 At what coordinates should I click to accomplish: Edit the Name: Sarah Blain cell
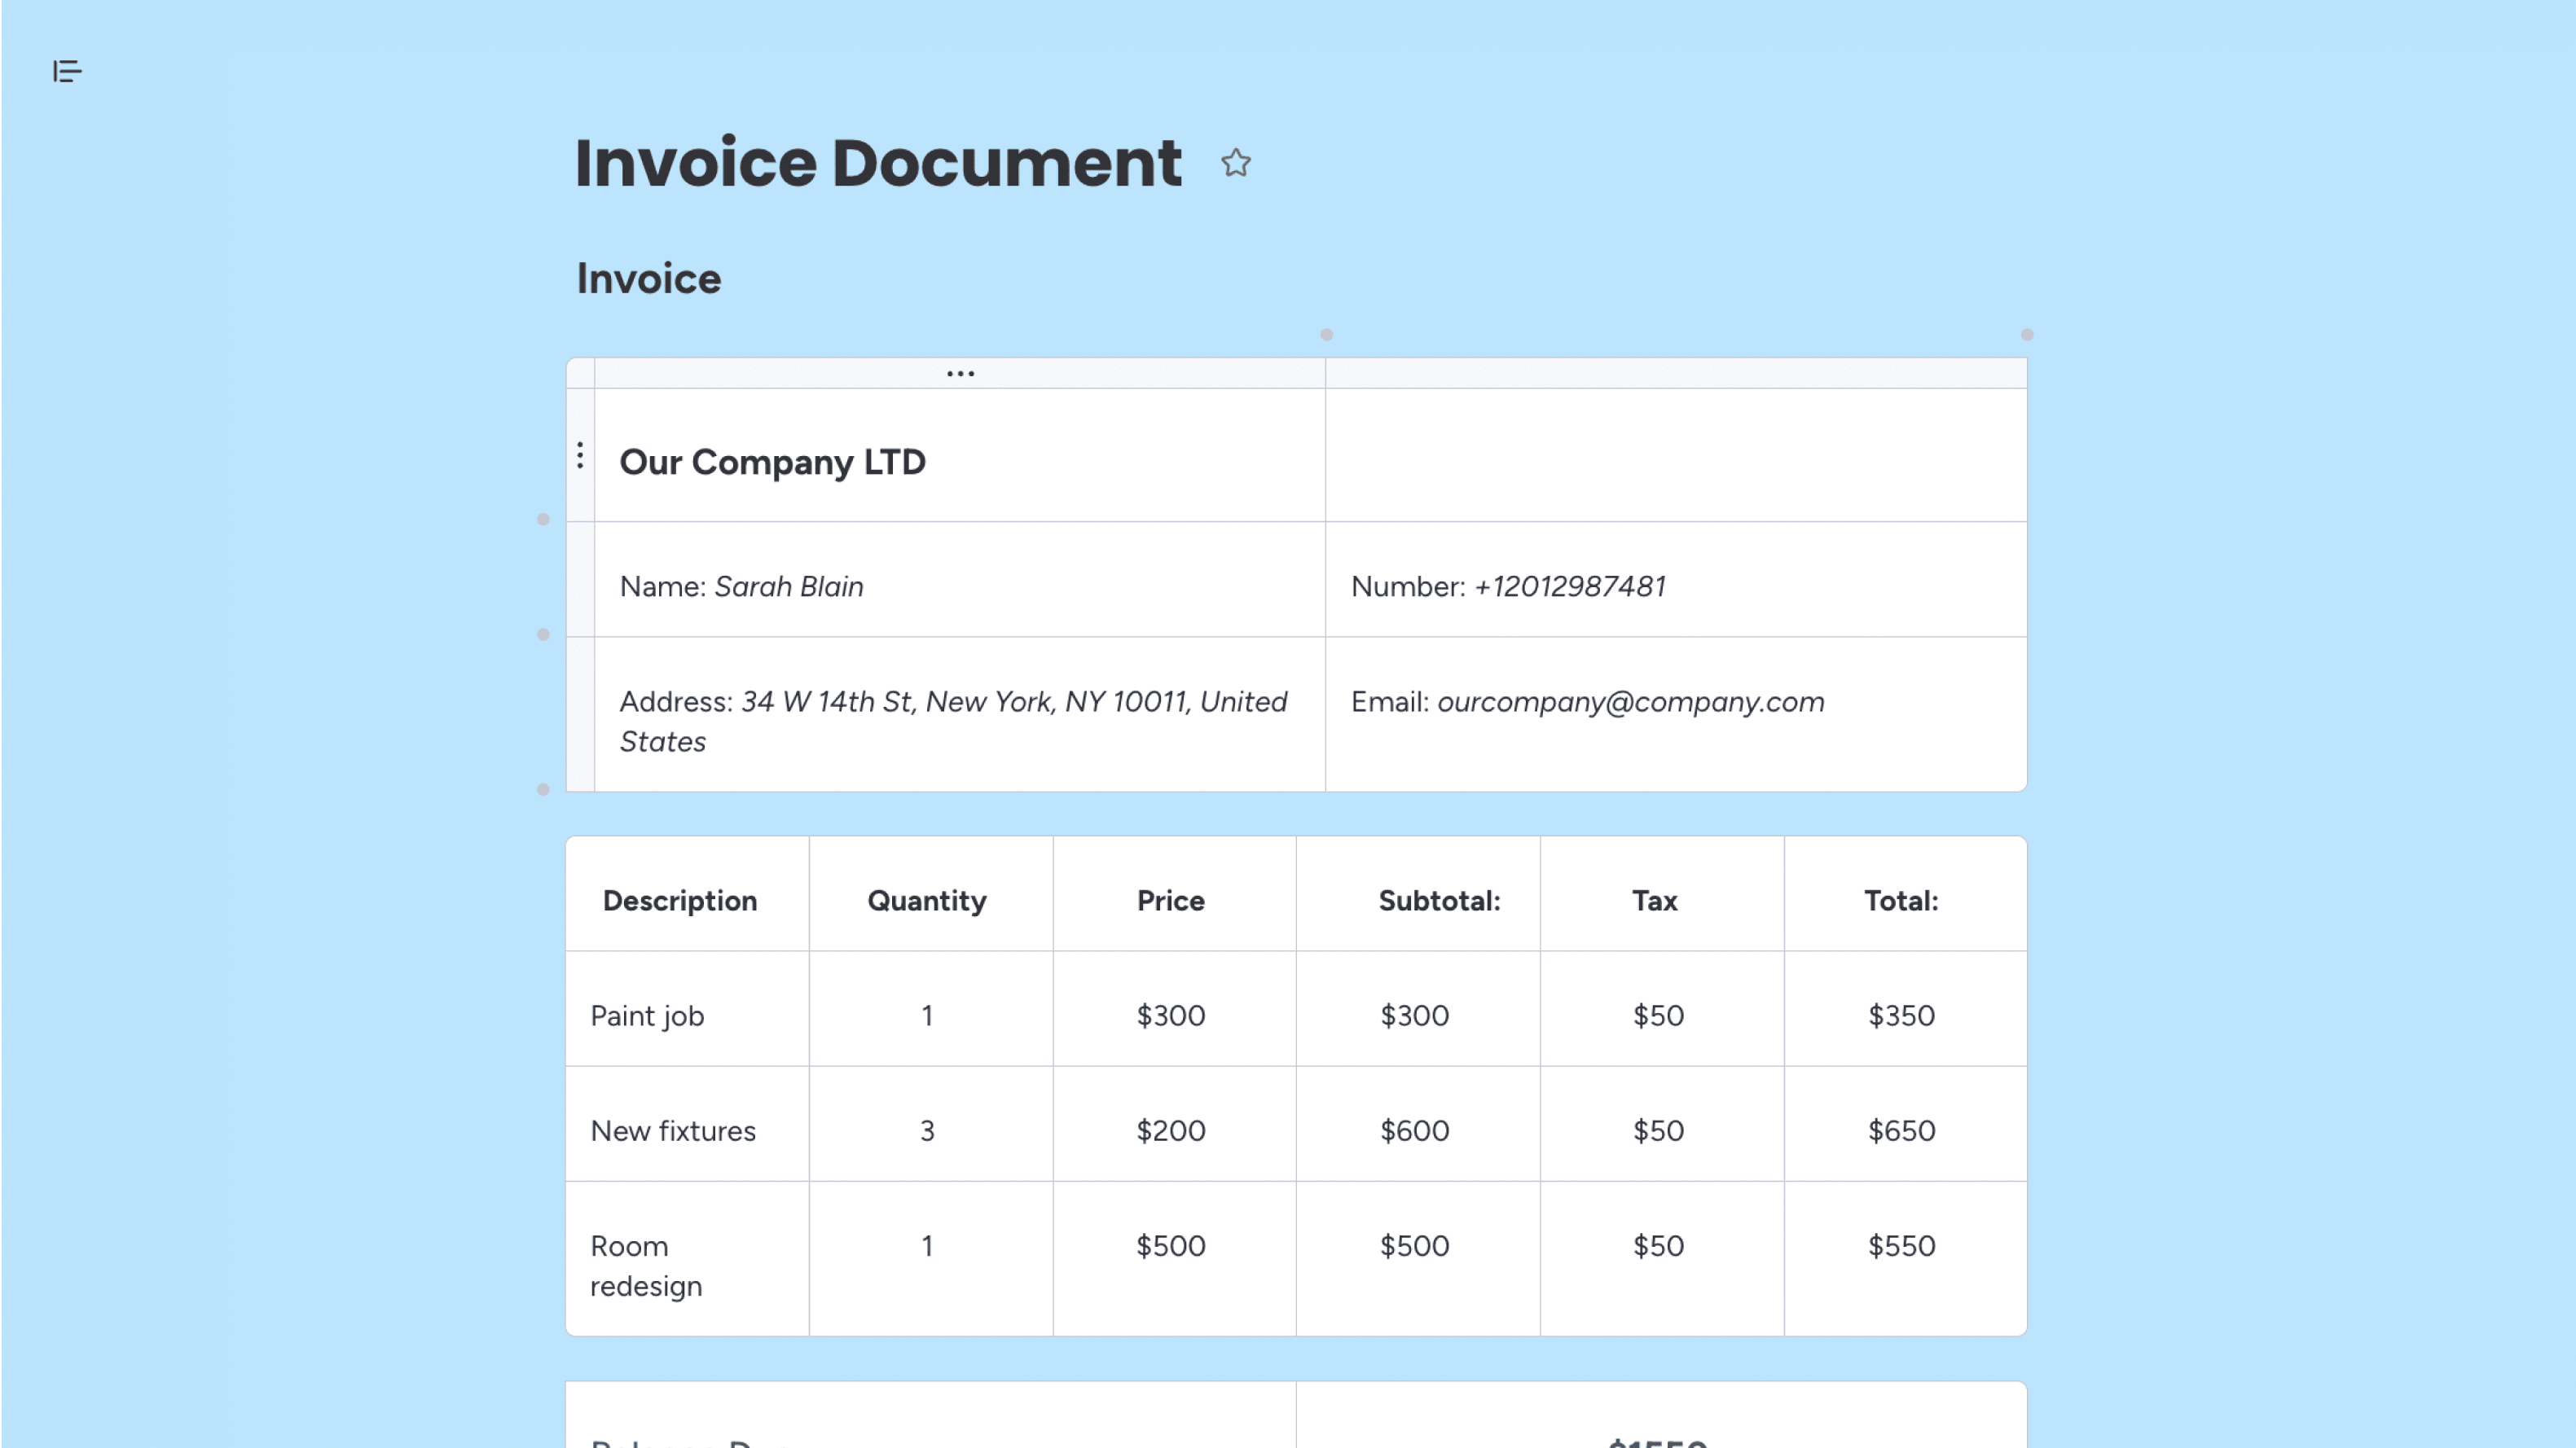(x=742, y=586)
